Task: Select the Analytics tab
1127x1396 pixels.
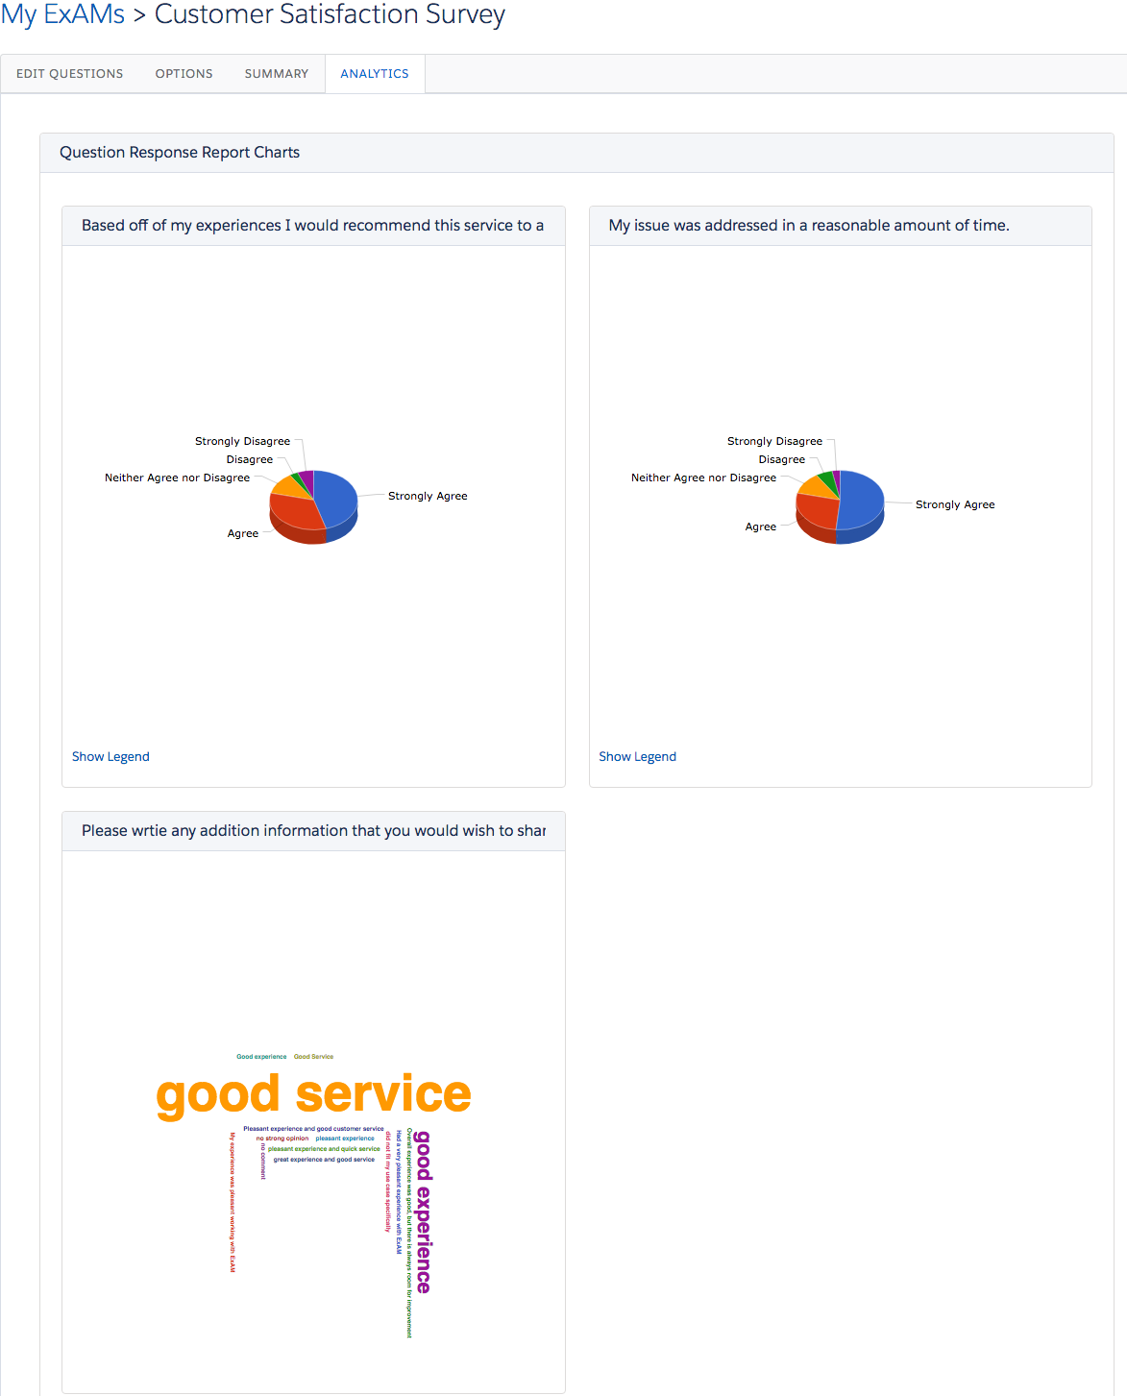Action: tap(375, 74)
